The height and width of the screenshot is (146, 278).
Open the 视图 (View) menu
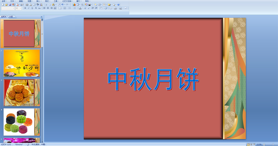[x=30, y=1]
